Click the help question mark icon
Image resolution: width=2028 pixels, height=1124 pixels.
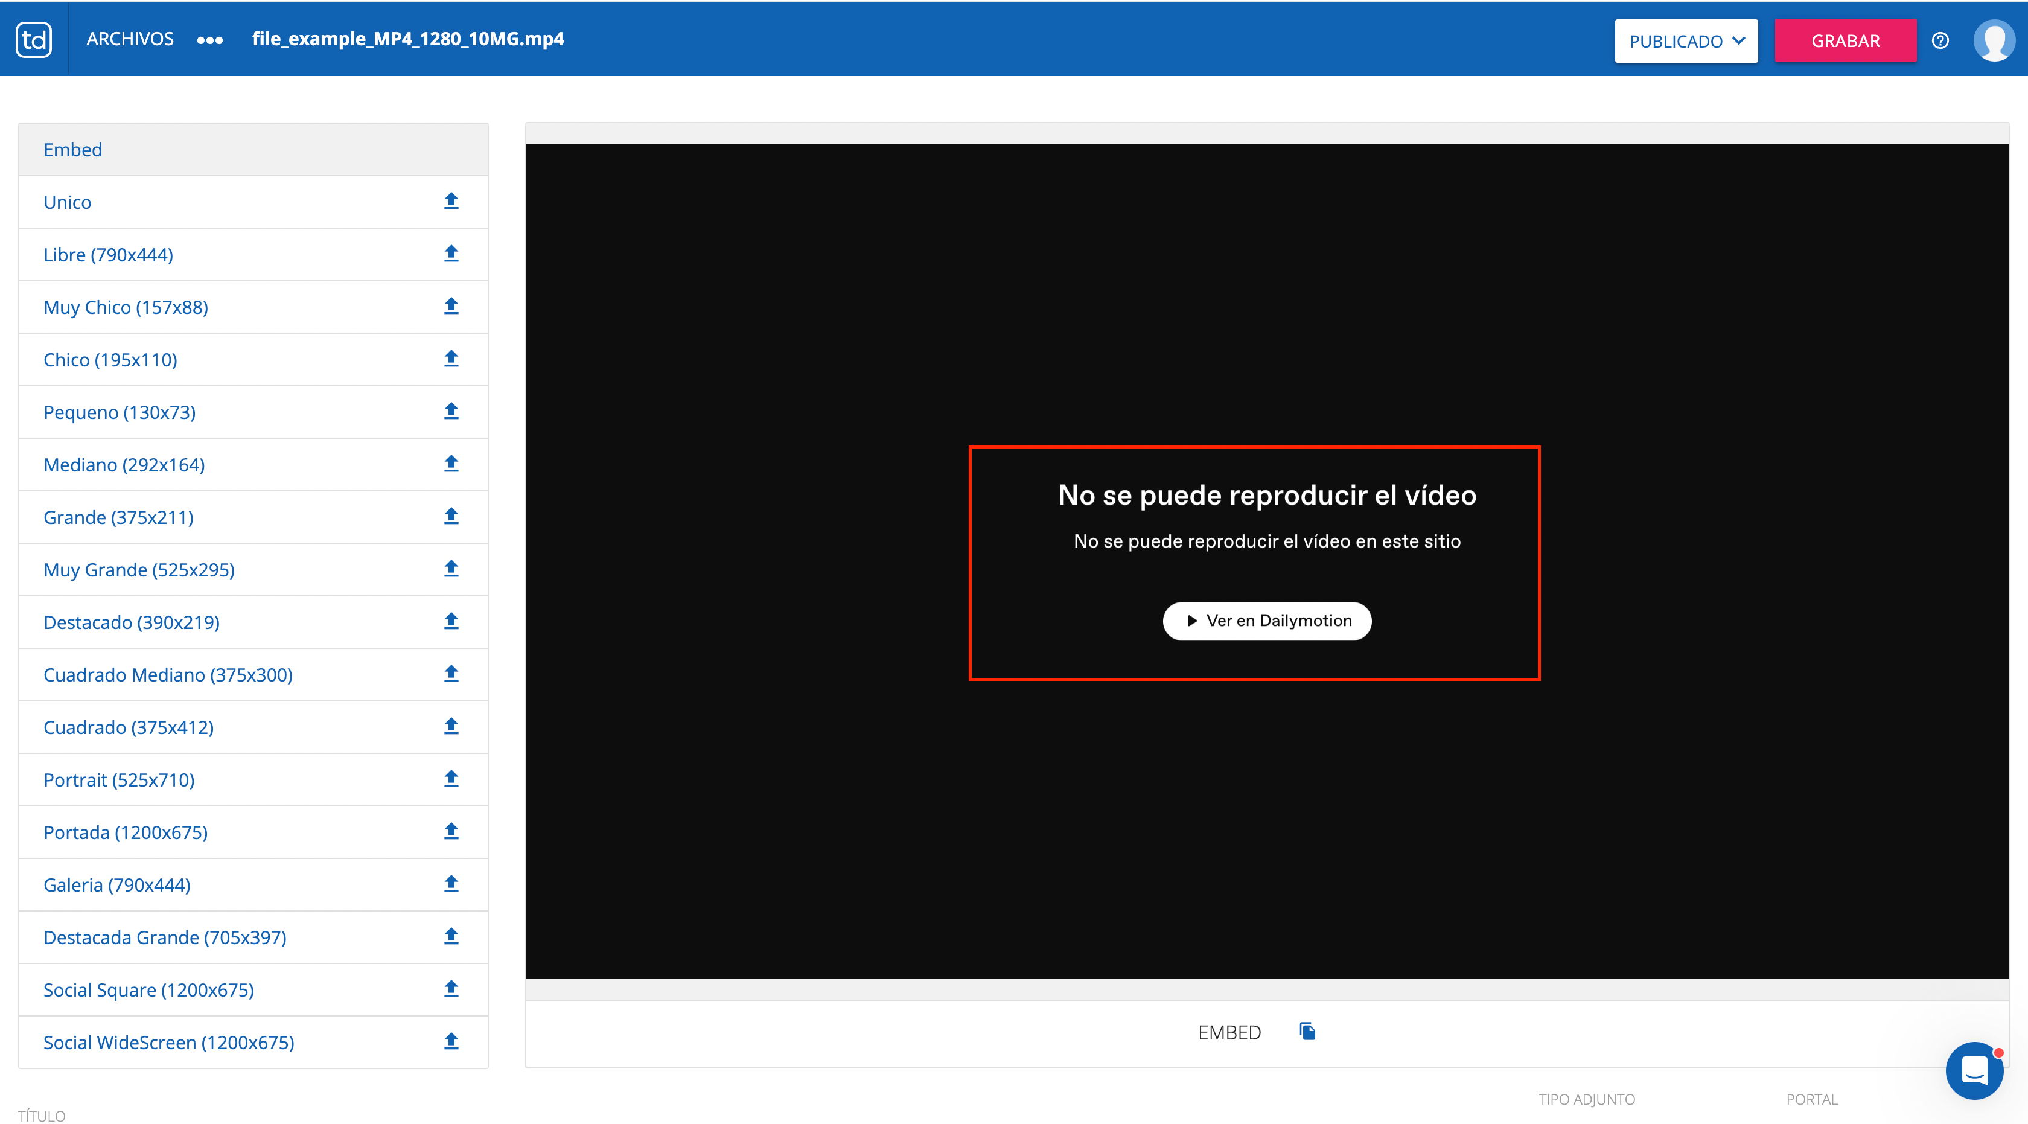(x=1940, y=41)
